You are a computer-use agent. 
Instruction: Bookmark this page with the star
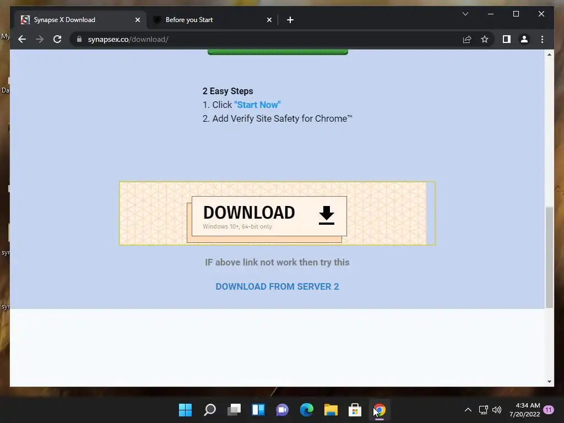(x=485, y=39)
